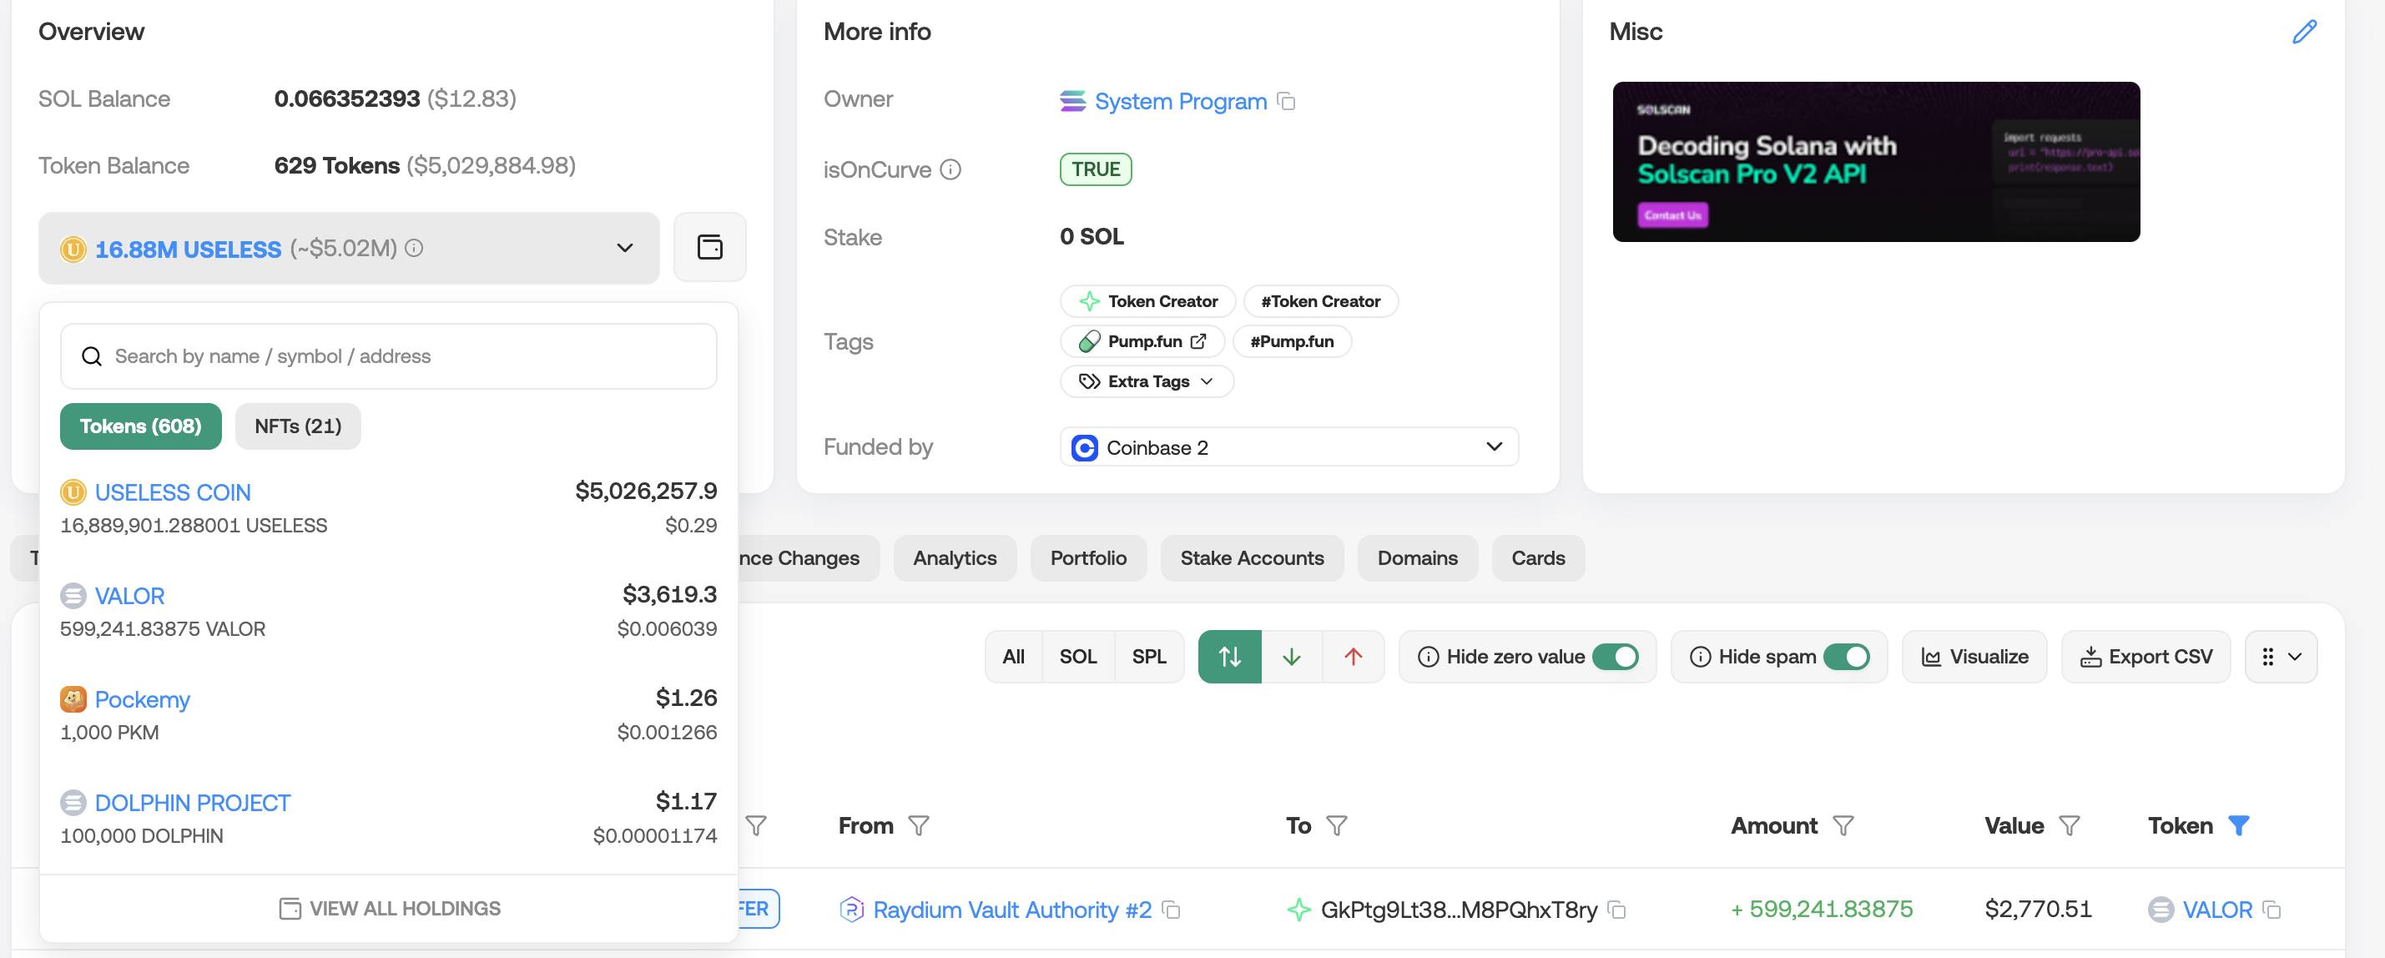The width and height of the screenshot is (2385, 958).
Task: Open the Analytics tab
Action: [x=955, y=558]
